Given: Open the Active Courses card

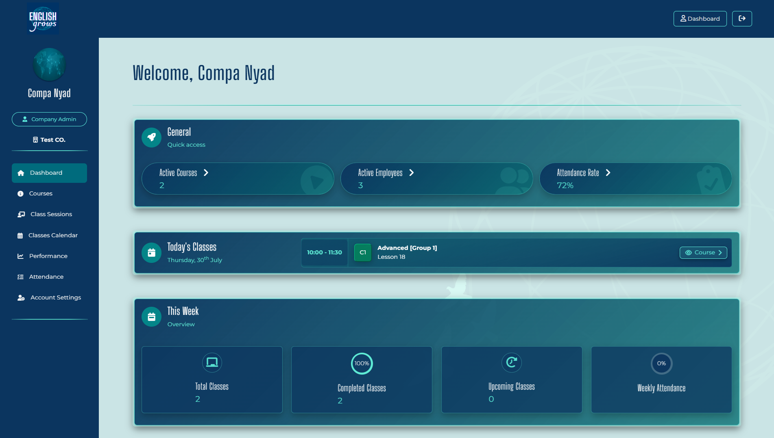Looking at the screenshot, I should (238, 179).
